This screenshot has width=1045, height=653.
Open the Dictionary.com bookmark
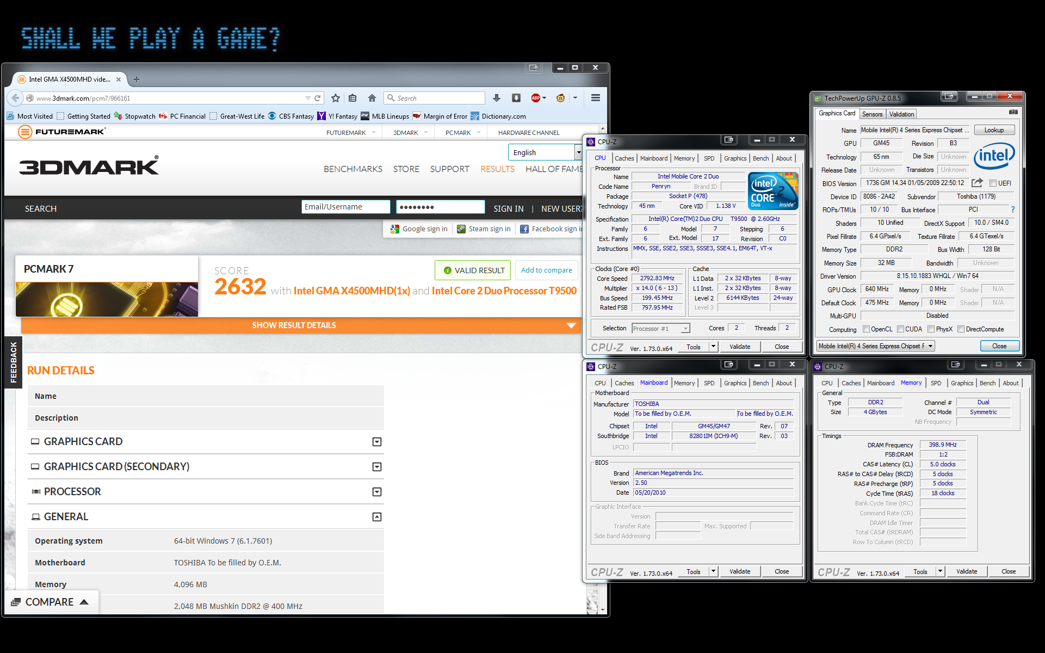coord(498,116)
